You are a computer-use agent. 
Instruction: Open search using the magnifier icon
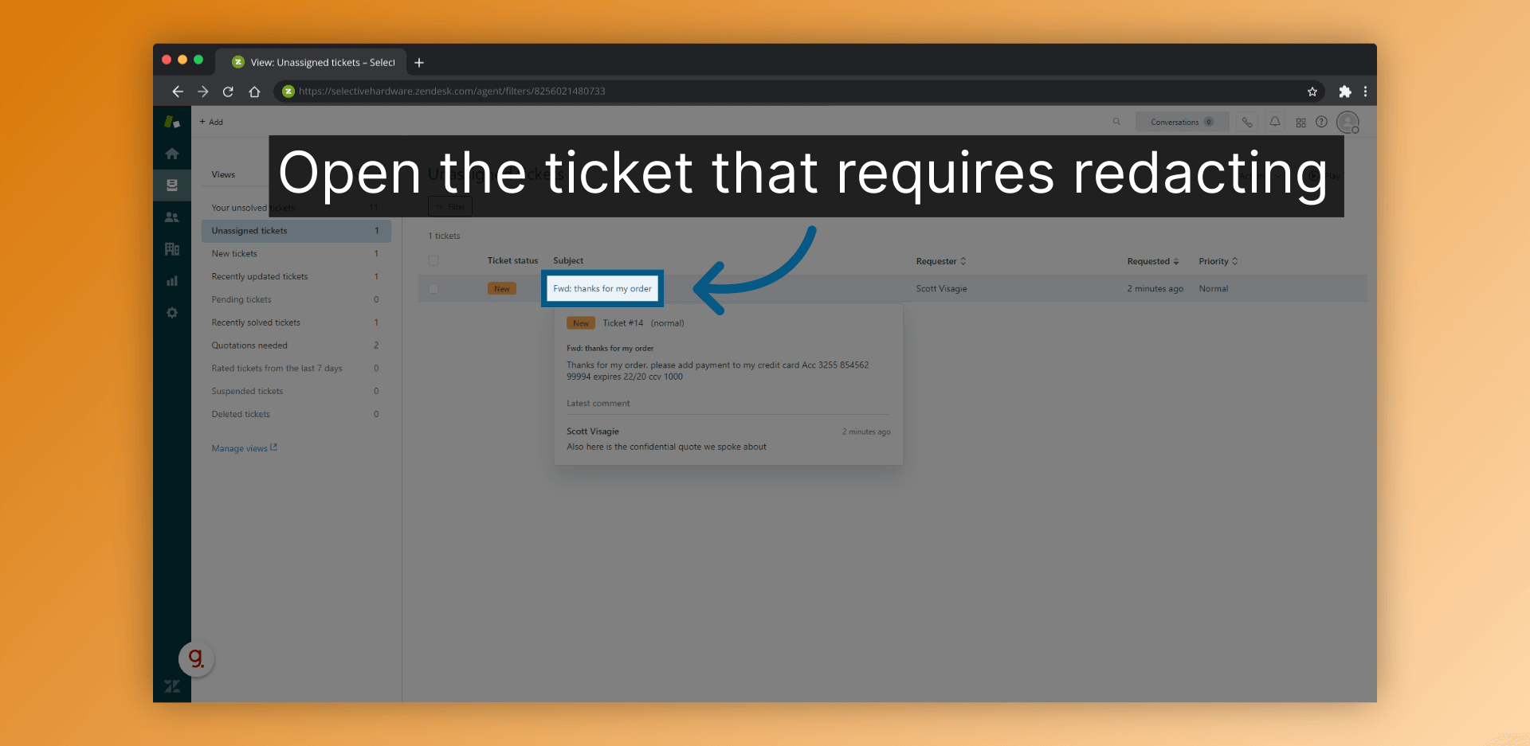[x=1116, y=122]
